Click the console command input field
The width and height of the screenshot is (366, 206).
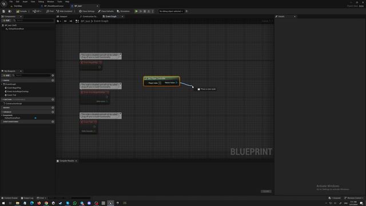point(69,198)
